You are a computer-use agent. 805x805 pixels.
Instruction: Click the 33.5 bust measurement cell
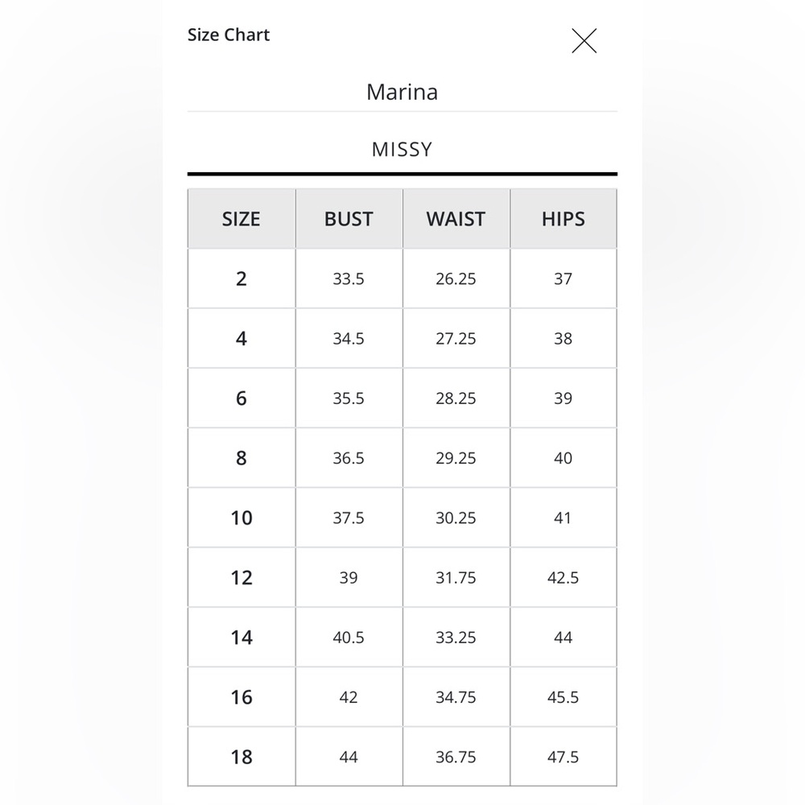tap(349, 279)
